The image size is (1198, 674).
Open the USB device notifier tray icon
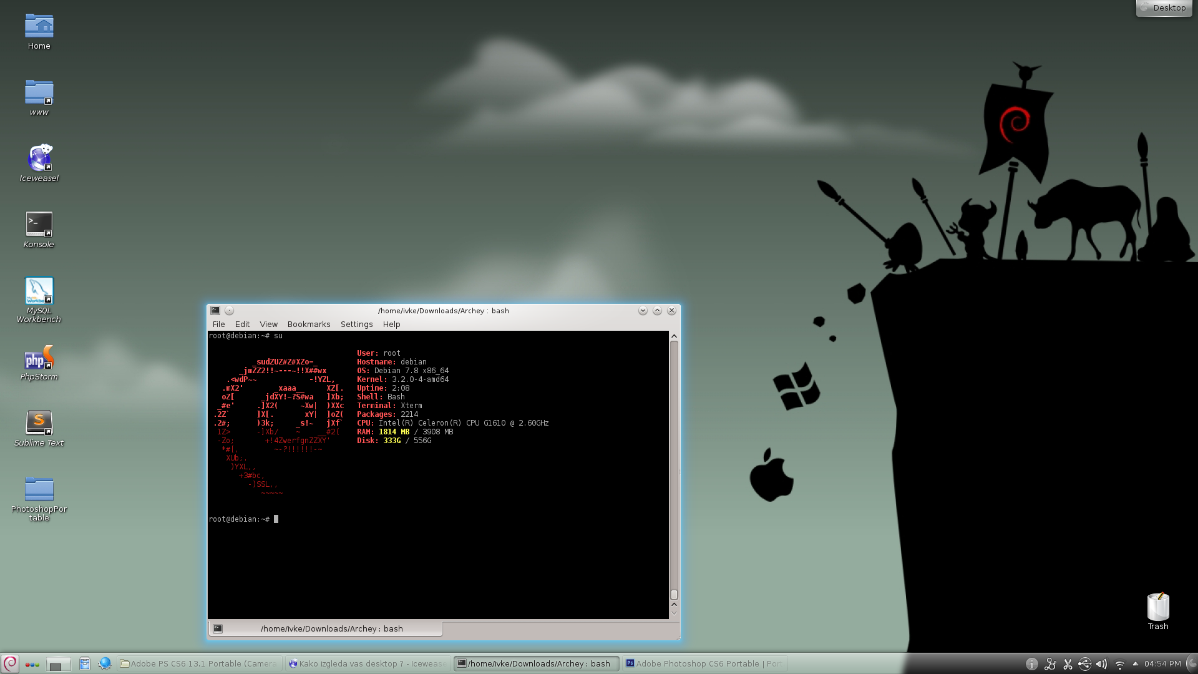pos(1084,664)
